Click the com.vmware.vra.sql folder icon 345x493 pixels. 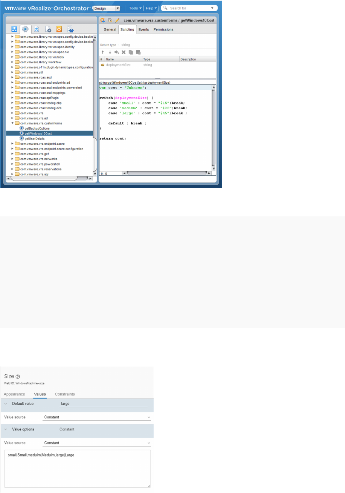coord(17,174)
